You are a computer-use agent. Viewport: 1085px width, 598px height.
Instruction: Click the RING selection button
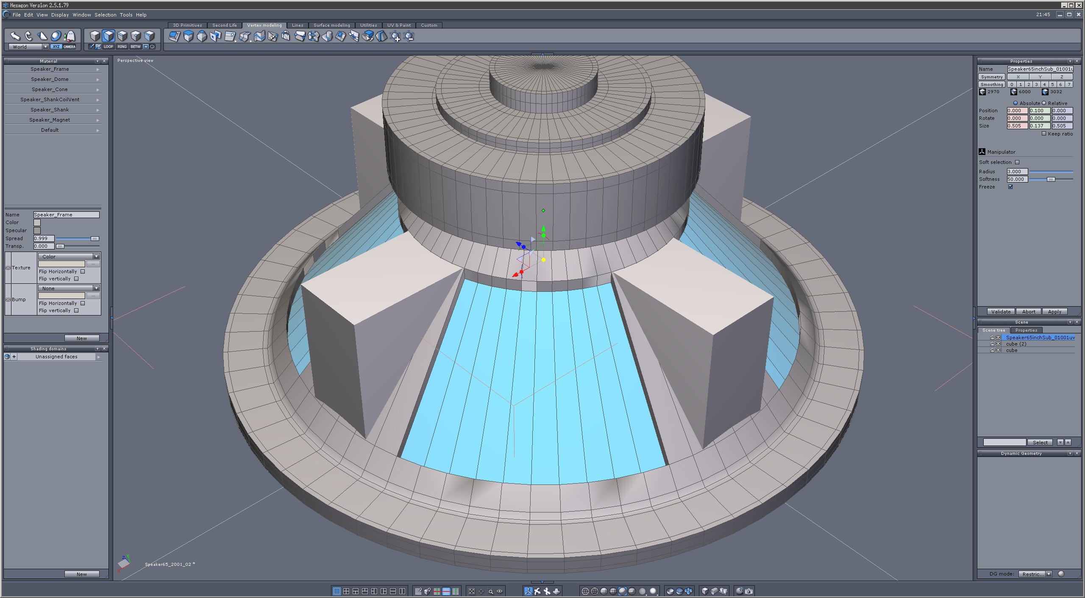[122, 47]
